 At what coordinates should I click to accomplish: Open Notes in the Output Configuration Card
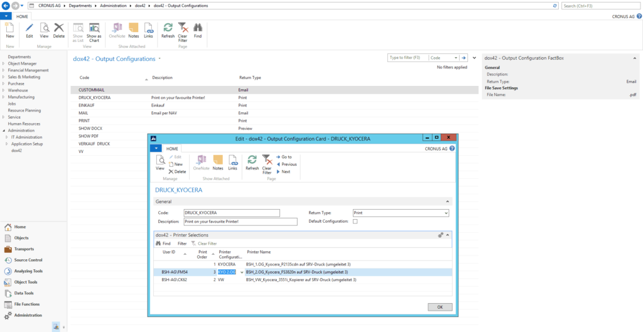pyautogui.click(x=218, y=163)
